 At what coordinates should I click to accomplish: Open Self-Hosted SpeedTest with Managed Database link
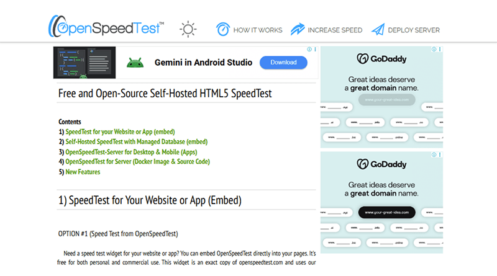(x=137, y=142)
